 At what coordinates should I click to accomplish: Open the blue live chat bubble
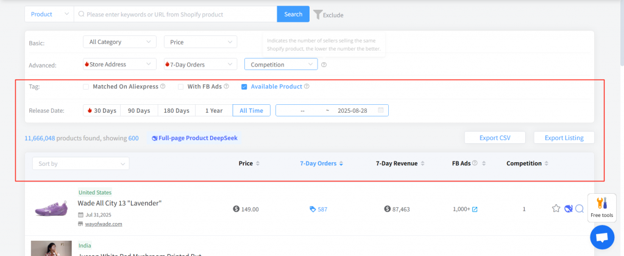coord(602,237)
